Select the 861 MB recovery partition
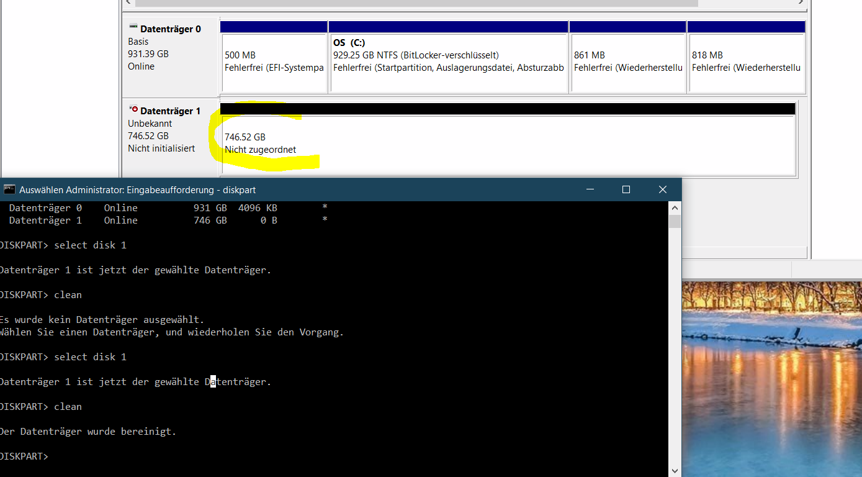Screen dimensions: 862x477 (x=627, y=57)
